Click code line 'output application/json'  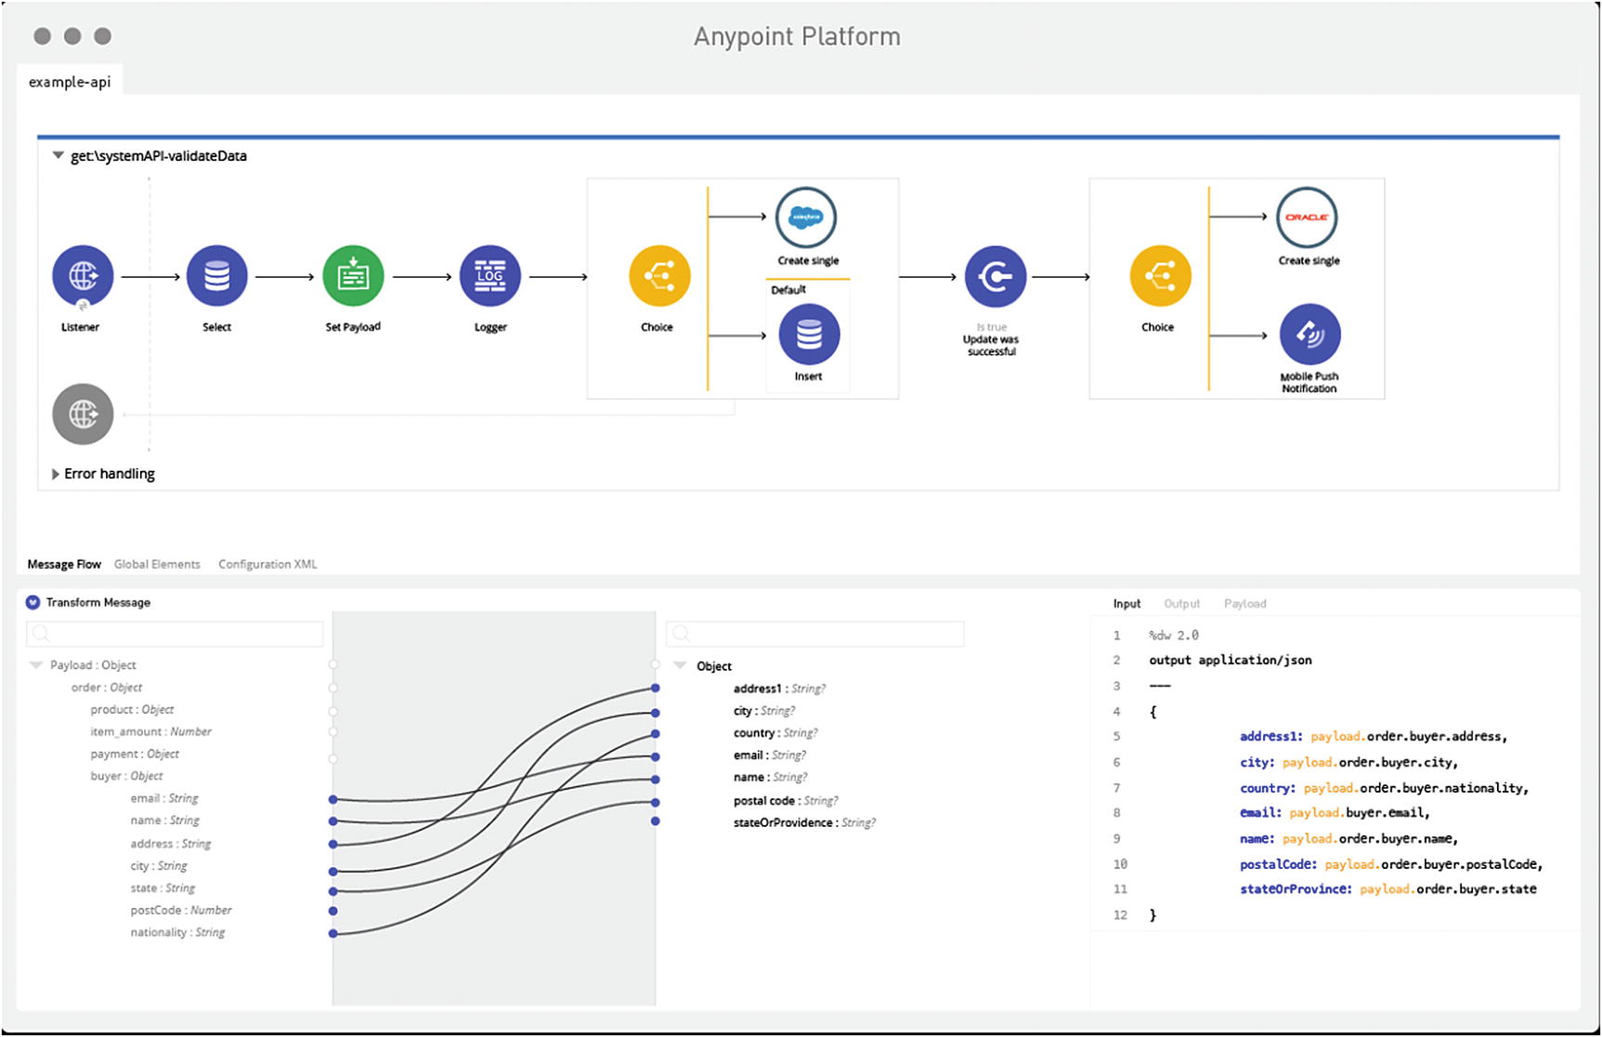[1231, 661]
